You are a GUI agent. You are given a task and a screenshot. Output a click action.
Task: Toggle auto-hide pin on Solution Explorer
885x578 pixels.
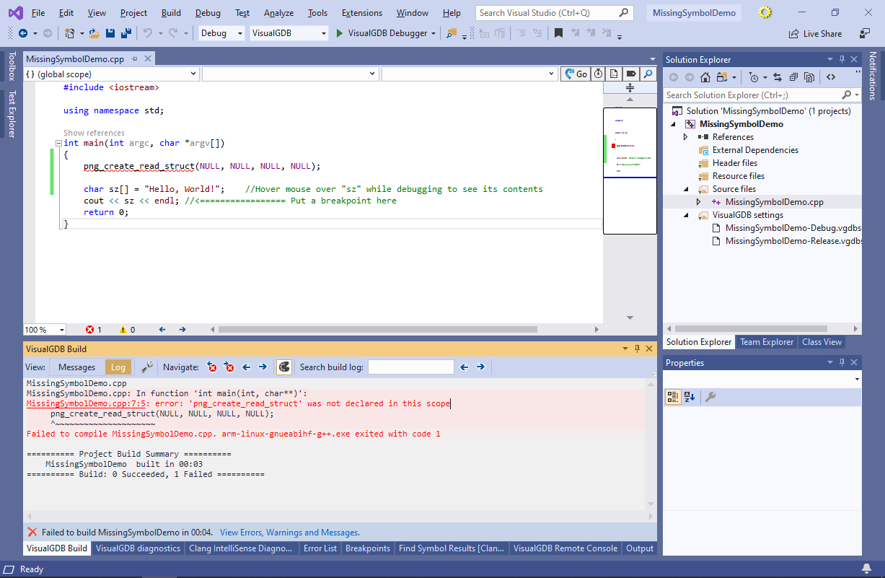841,59
